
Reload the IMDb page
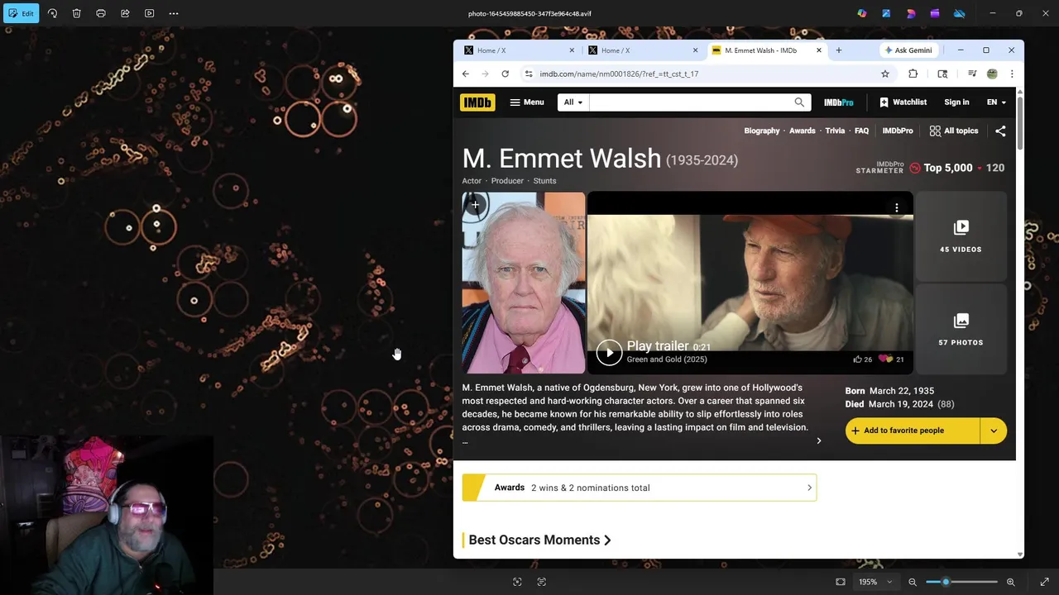point(505,74)
